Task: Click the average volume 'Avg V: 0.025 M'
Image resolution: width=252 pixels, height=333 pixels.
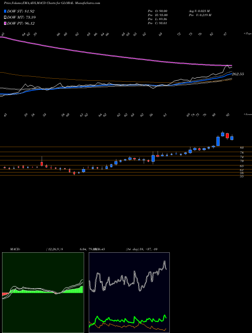Action: (199, 11)
